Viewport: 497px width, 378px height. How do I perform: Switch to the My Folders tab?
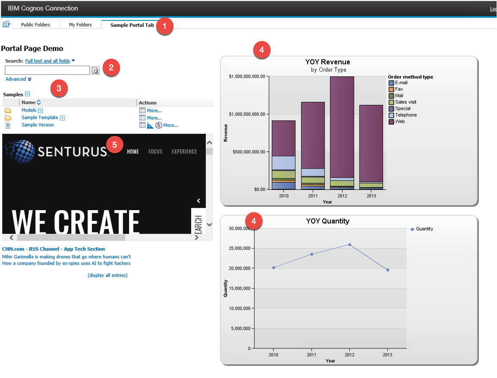pyautogui.click(x=80, y=24)
